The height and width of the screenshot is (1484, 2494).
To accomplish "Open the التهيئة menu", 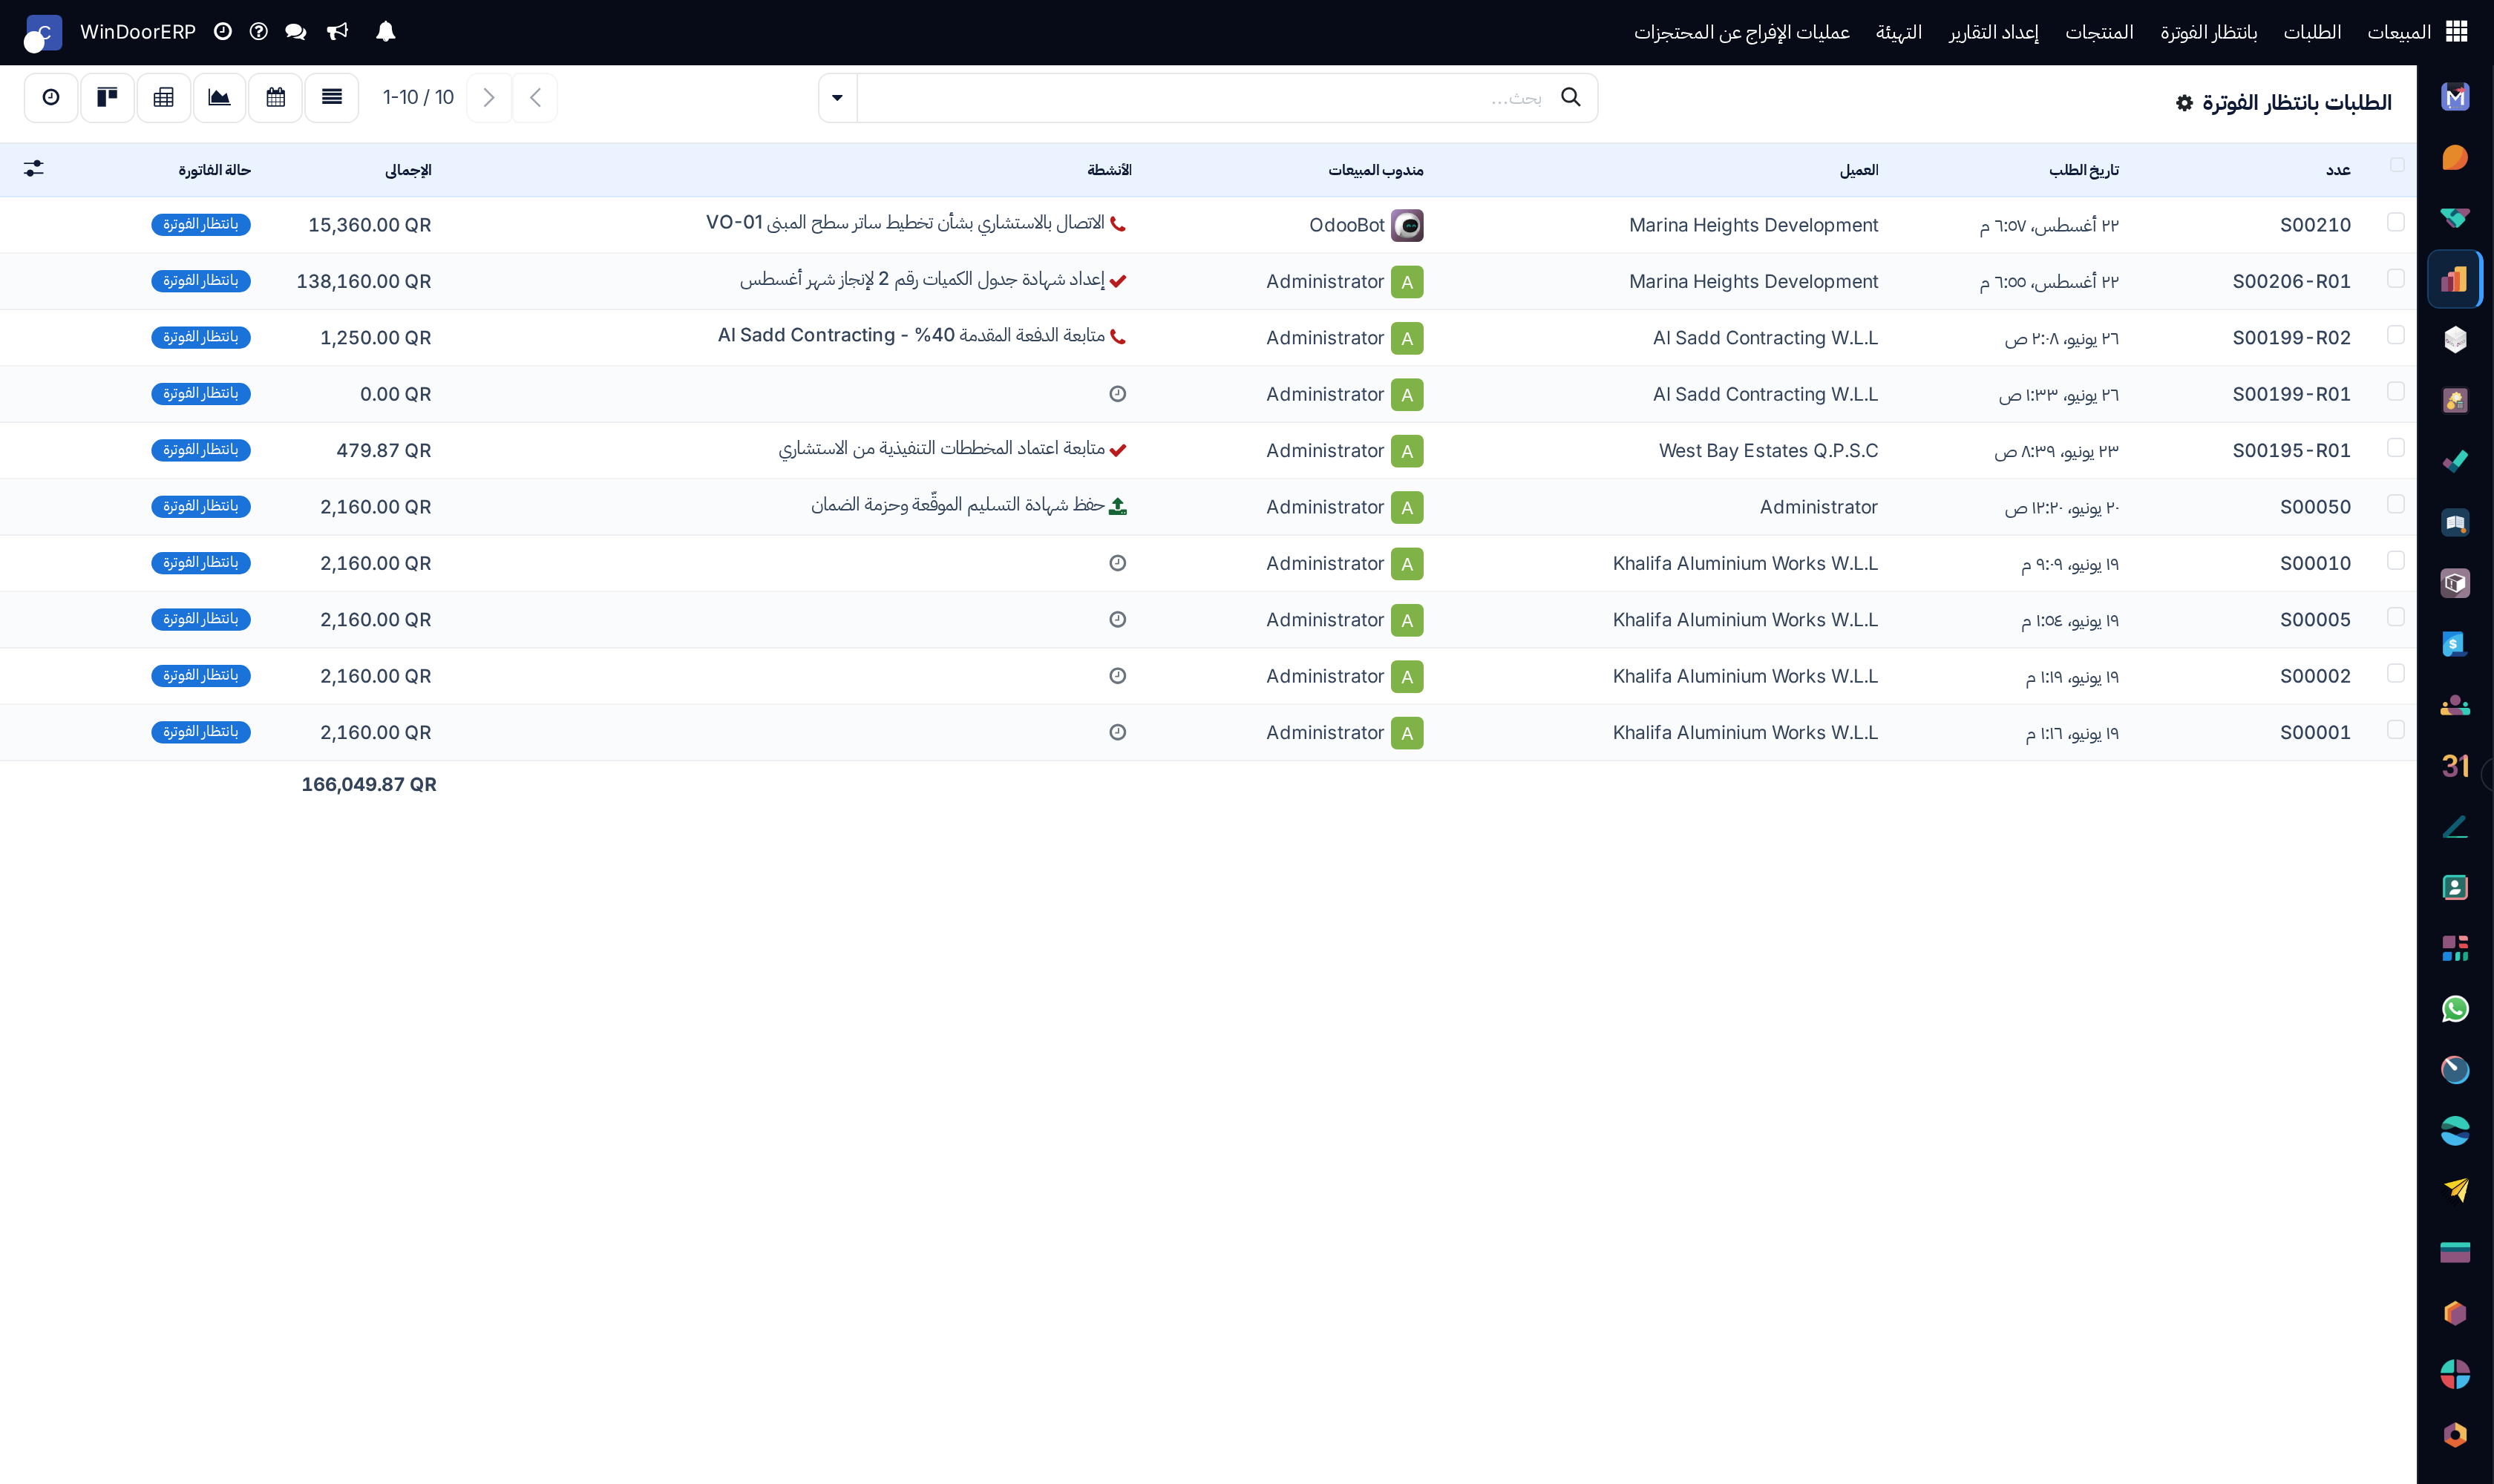I will pyautogui.click(x=1899, y=32).
